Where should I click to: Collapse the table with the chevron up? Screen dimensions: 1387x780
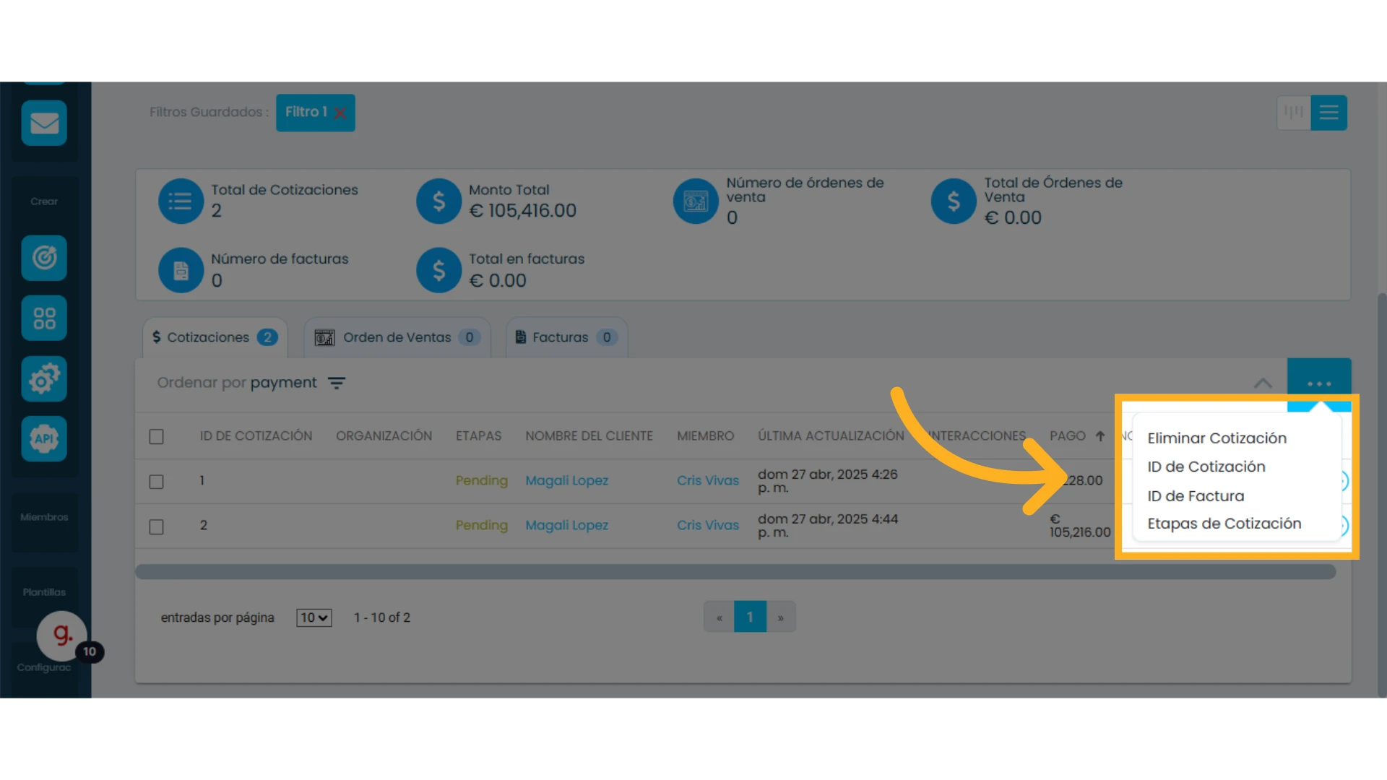pyautogui.click(x=1263, y=383)
